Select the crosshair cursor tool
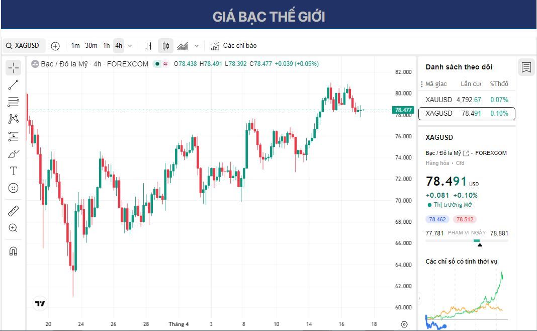 [14, 67]
